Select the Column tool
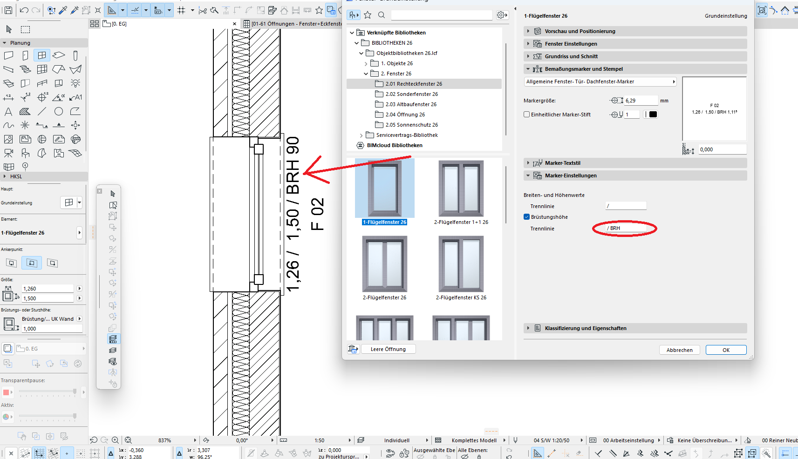The image size is (798, 459). (x=75, y=56)
